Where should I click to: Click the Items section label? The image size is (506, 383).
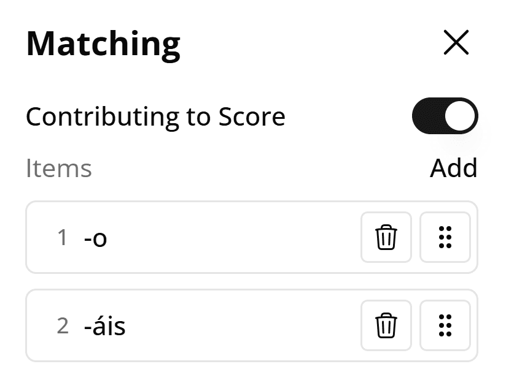pos(59,169)
